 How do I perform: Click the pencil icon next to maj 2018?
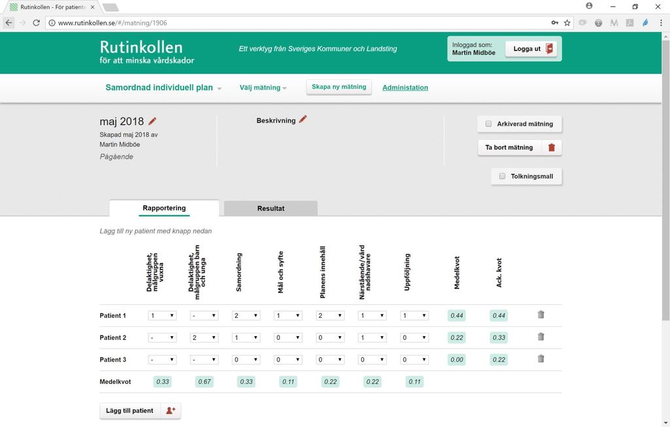tap(152, 121)
